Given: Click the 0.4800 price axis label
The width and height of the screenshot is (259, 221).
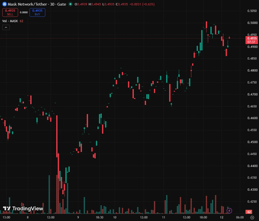Looking at the screenshot, I should (x=252, y=71).
